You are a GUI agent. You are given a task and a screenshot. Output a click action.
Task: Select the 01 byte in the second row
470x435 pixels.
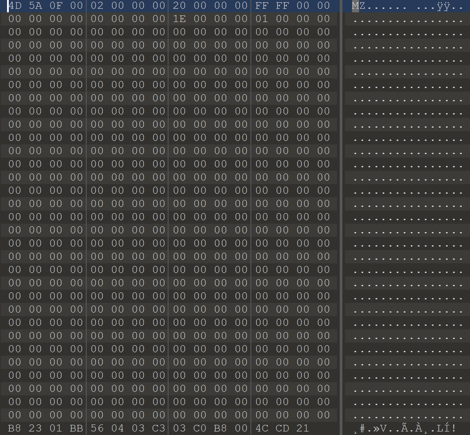point(262,19)
